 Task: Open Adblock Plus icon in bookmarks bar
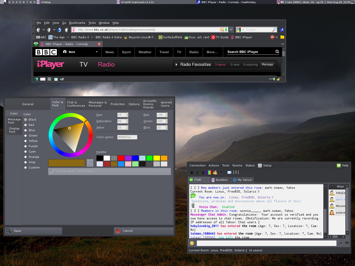[272, 37]
